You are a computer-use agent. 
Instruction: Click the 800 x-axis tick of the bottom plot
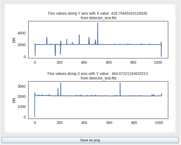pyautogui.click(x=134, y=123)
